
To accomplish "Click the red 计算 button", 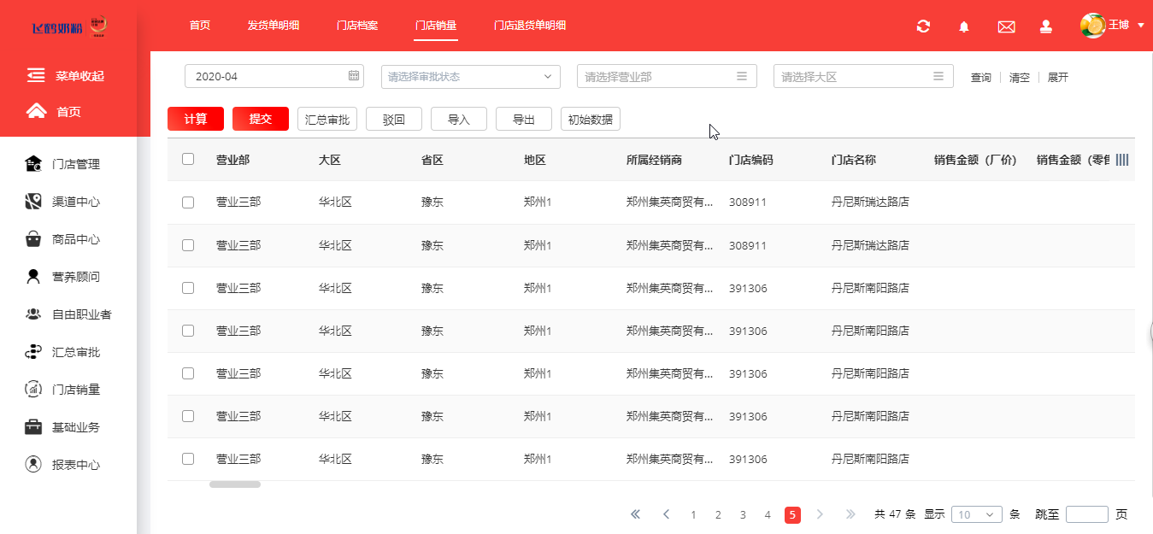I will (196, 119).
